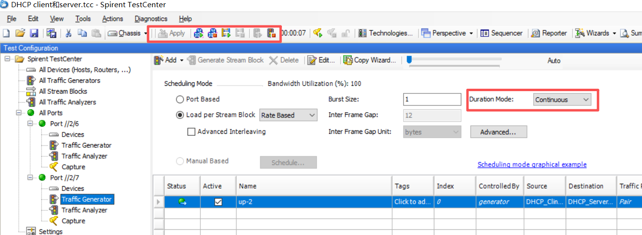Click the Delete stream block button

tap(284, 60)
